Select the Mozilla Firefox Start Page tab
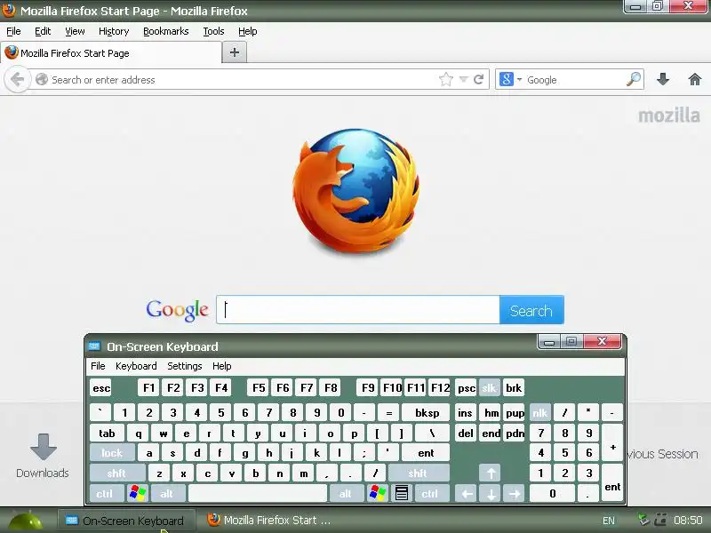 [111, 53]
